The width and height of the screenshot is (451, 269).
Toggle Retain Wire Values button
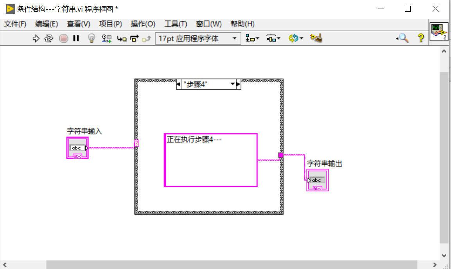(x=106, y=38)
